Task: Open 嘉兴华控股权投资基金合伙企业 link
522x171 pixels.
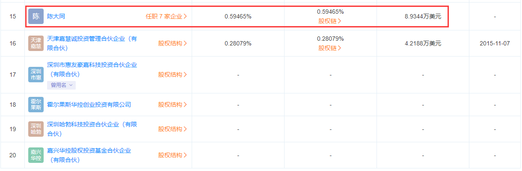Action: [89, 155]
